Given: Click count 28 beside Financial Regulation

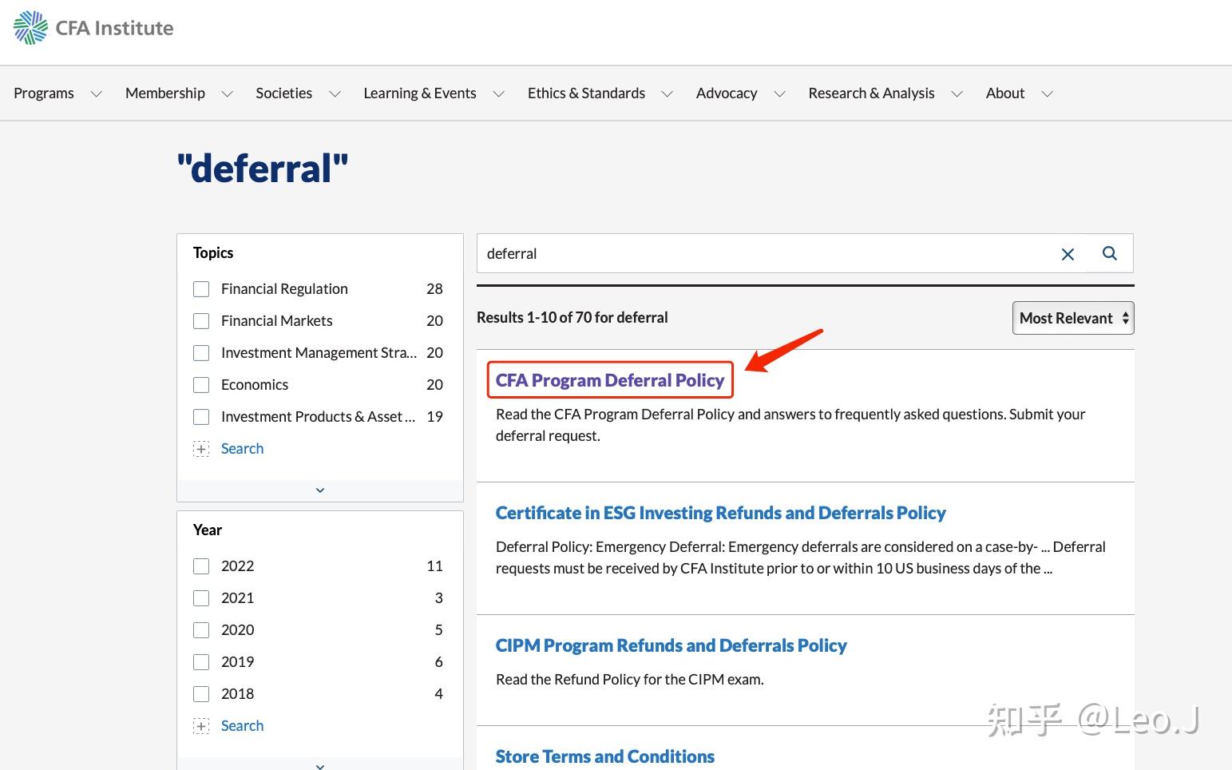Looking at the screenshot, I should [434, 289].
